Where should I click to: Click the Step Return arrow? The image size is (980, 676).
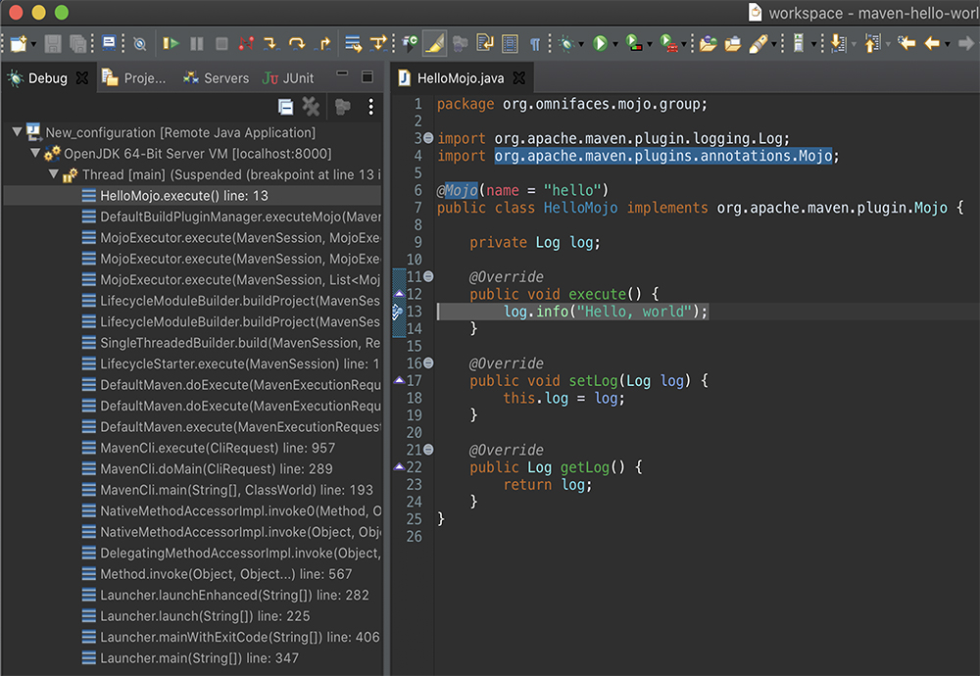click(x=323, y=43)
